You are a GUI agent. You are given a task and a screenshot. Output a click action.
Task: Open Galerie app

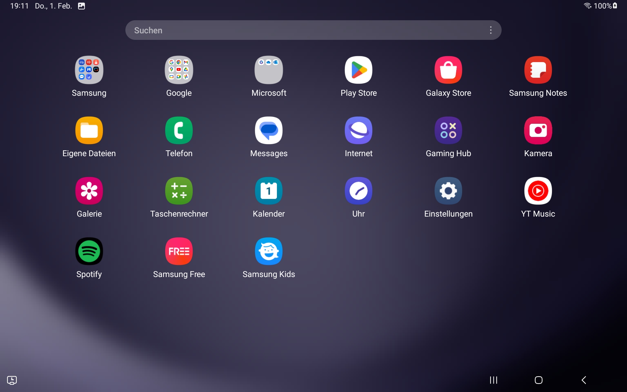(89, 191)
